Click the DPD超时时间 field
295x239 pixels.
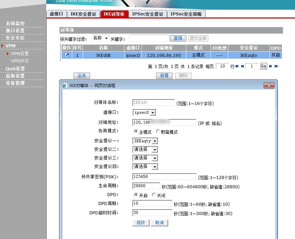pos(152,213)
